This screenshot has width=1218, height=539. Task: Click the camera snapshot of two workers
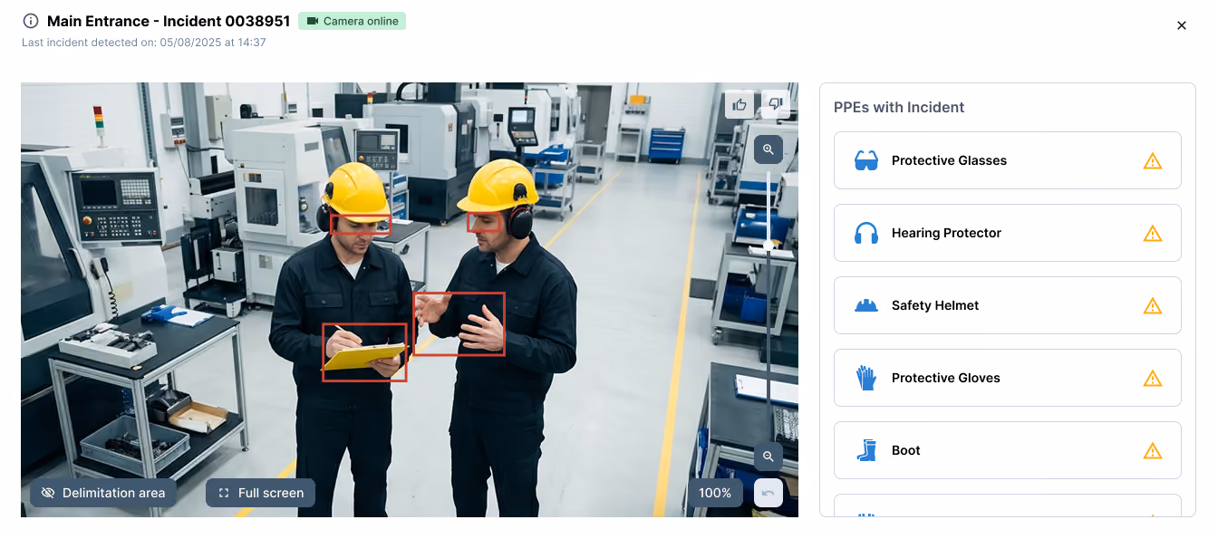(x=410, y=300)
